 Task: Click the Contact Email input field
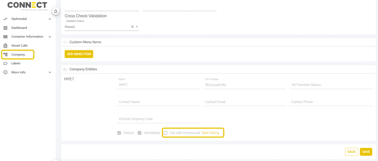pyautogui.click(x=244, y=102)
